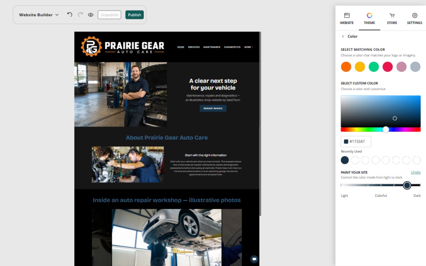The width and height of the screenshot is (426, 266).
Task: Go back using the Color chevron
Action: pyautogui.click(x=343, y=36)
